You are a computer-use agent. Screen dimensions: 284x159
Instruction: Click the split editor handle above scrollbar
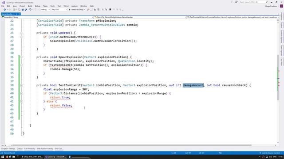tap(278, 20)
